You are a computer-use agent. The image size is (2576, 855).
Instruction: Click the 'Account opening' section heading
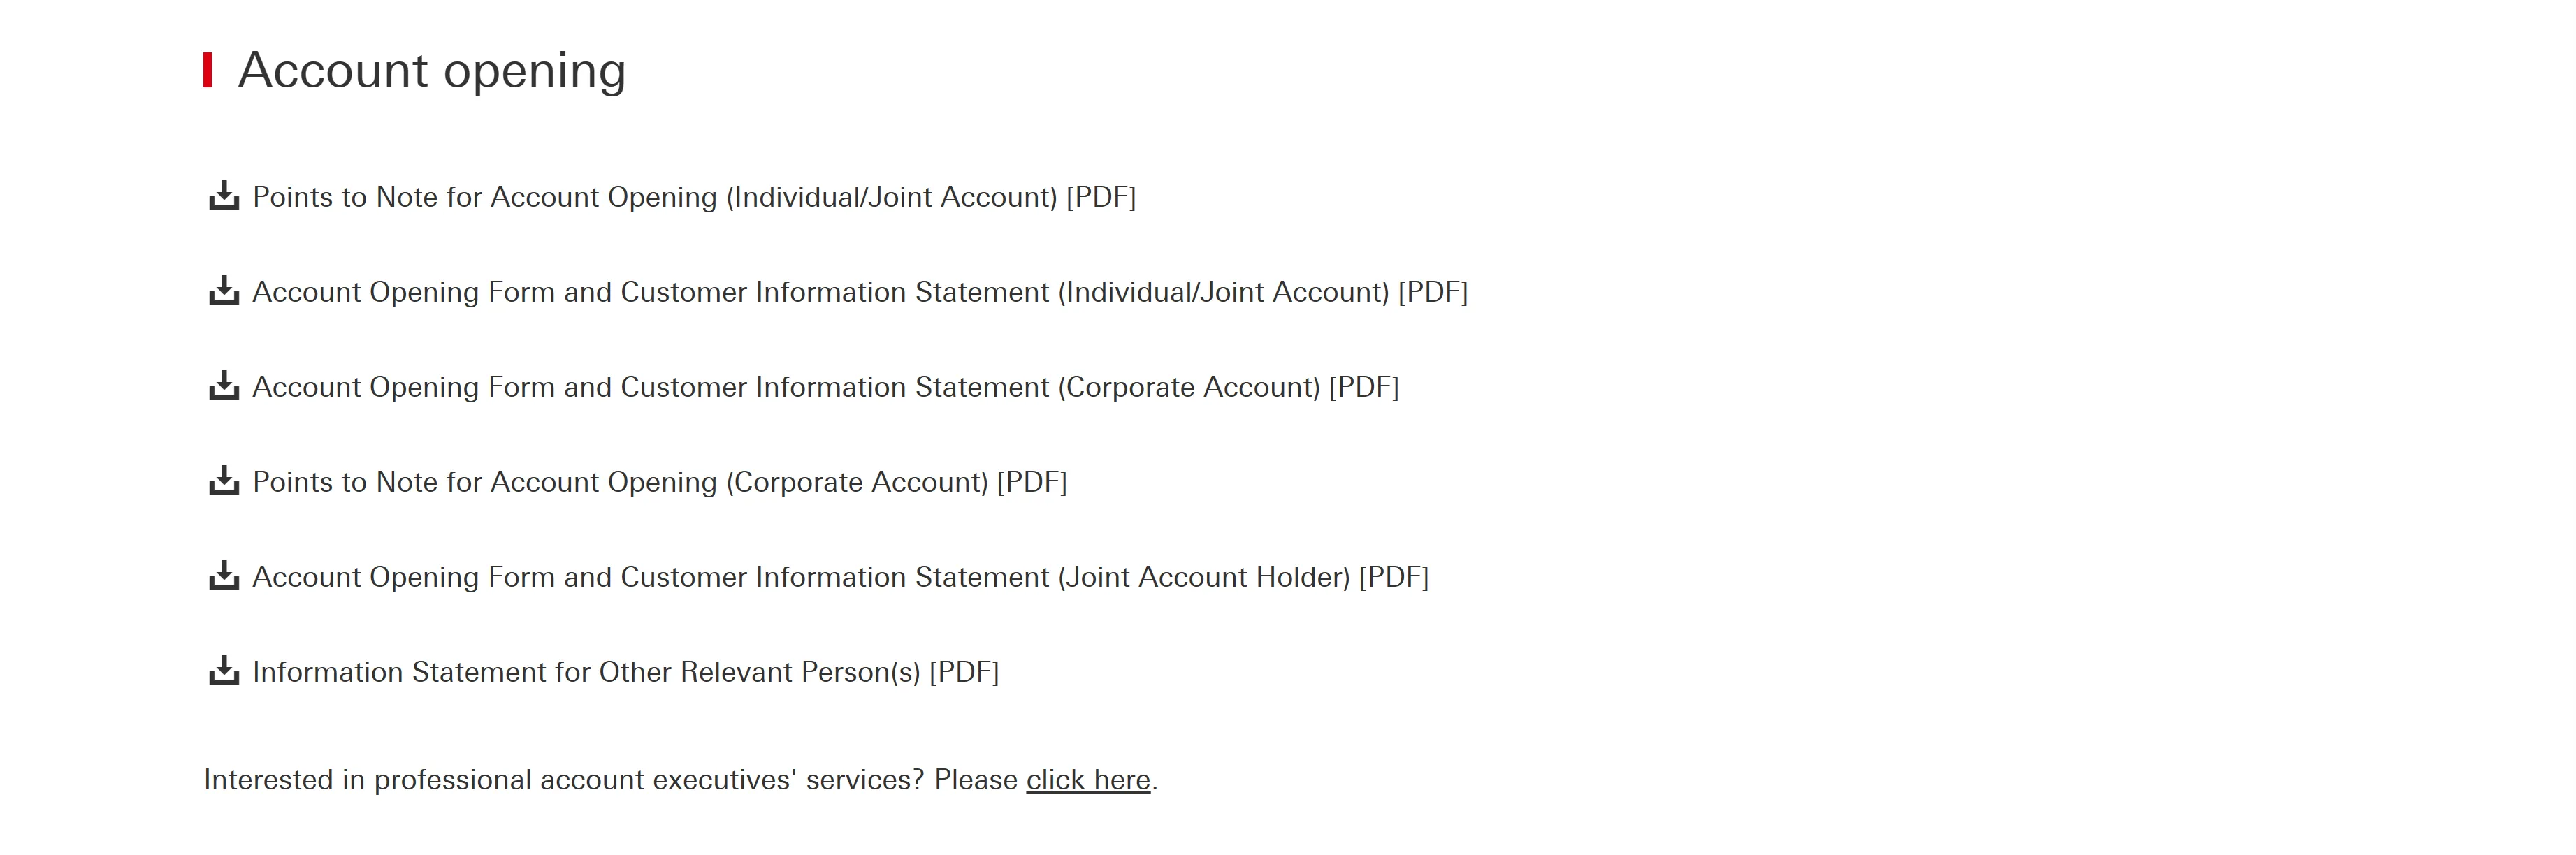tap(432, 70)
